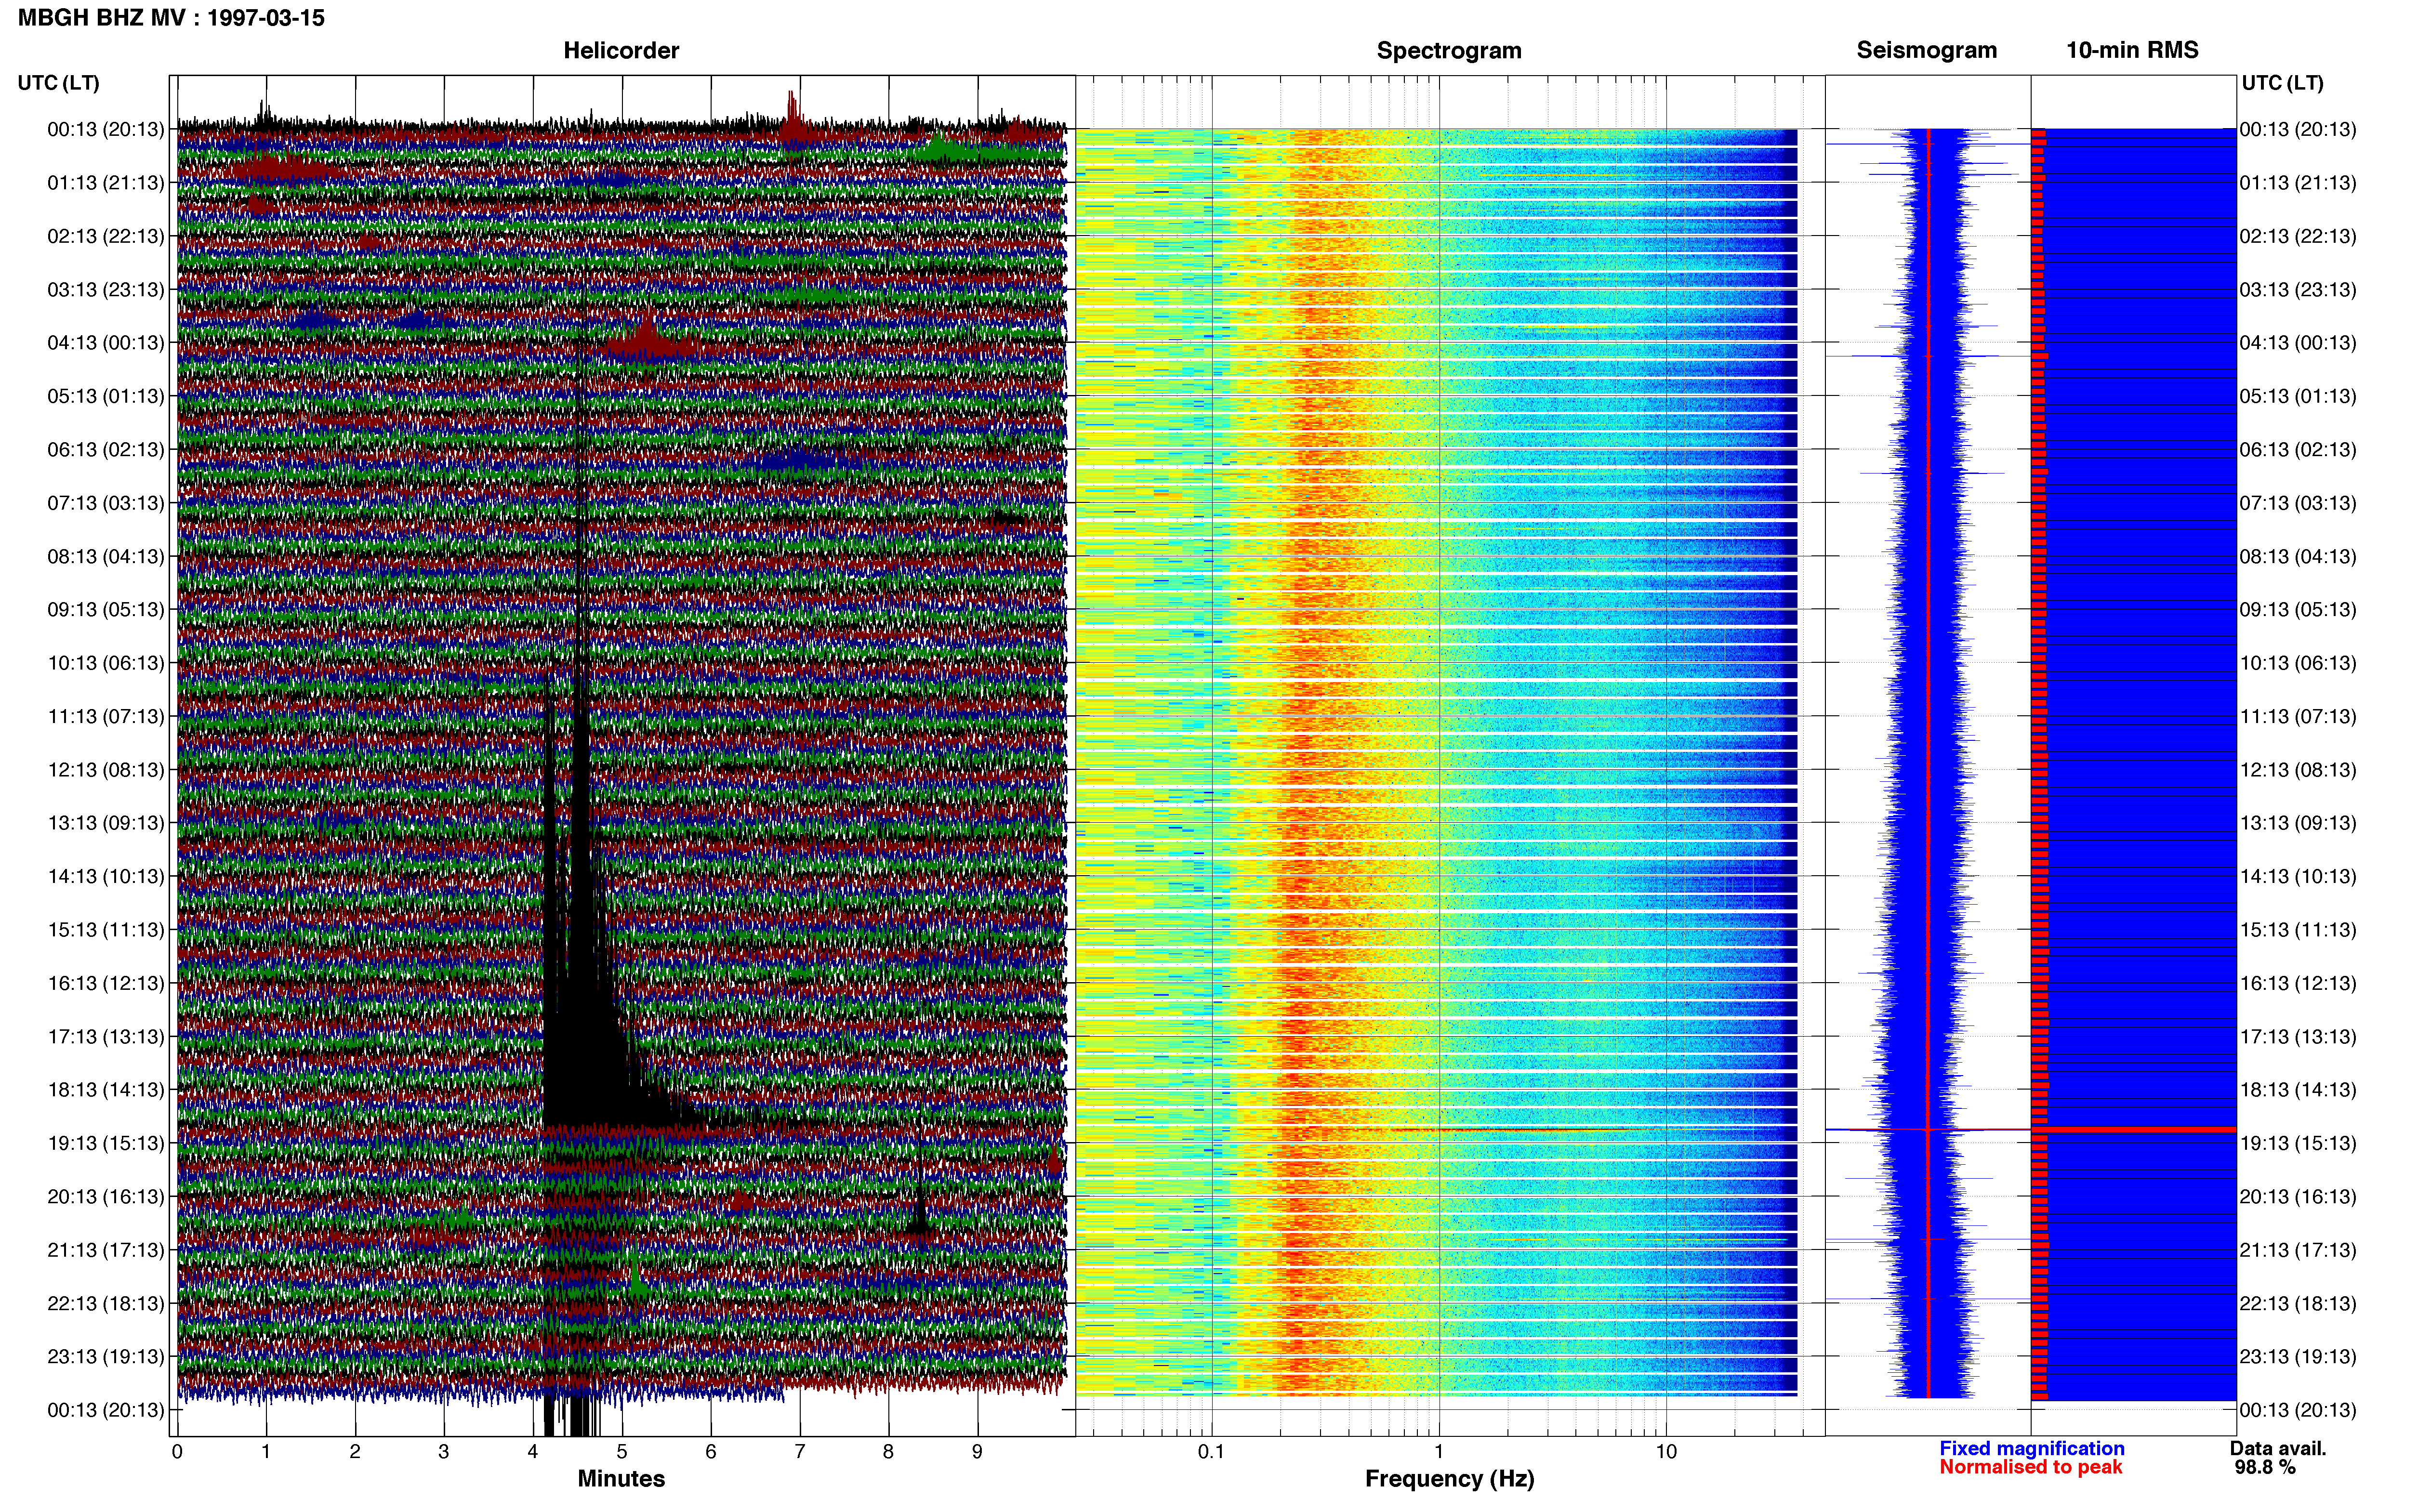The width and height of the screenshot is (2418, 1512).
Task: Click the 'Data avail.' label
Action: click(x=2278, y=1449)
